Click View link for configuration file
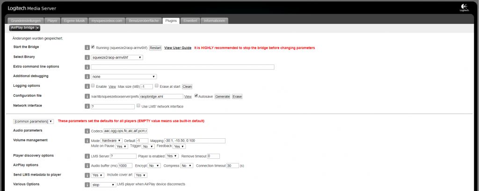479x191 pixels. coord(188,96)
